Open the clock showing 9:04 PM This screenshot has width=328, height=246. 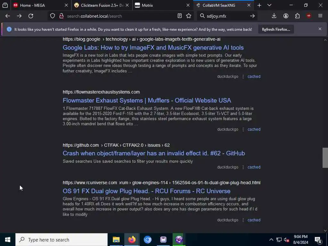[300, 240]
